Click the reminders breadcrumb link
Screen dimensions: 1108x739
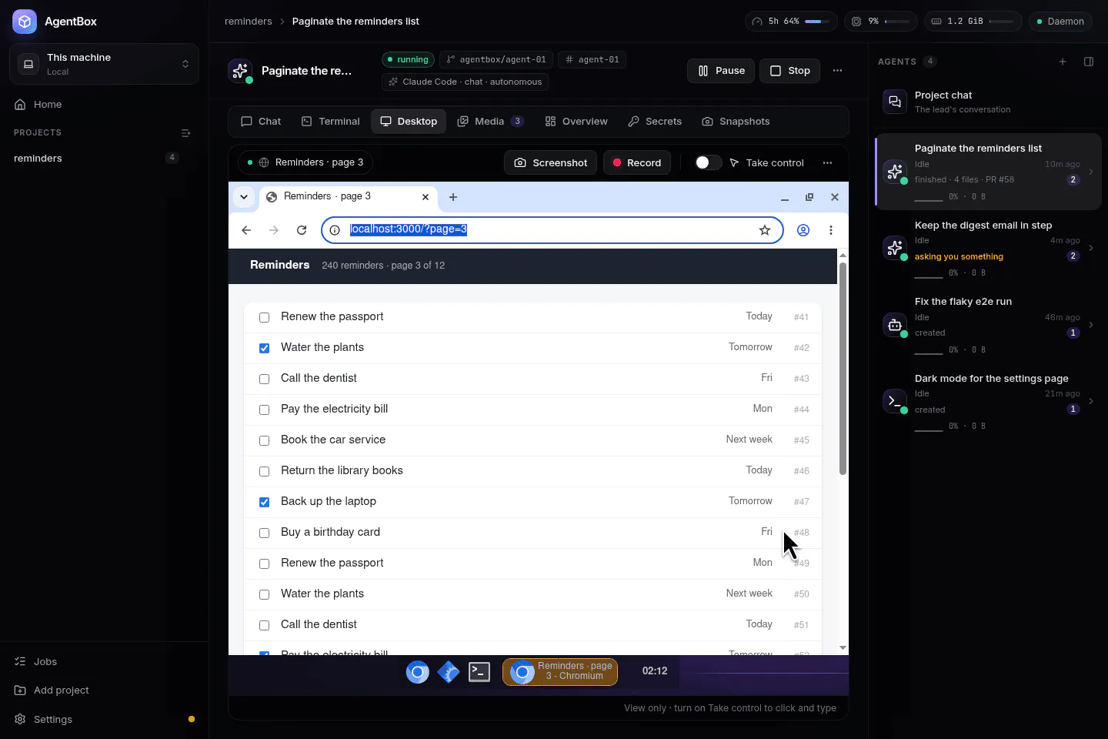pyautogui.click(x=248, y=22)
